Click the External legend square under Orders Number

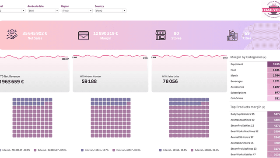(x=114, y=150)
